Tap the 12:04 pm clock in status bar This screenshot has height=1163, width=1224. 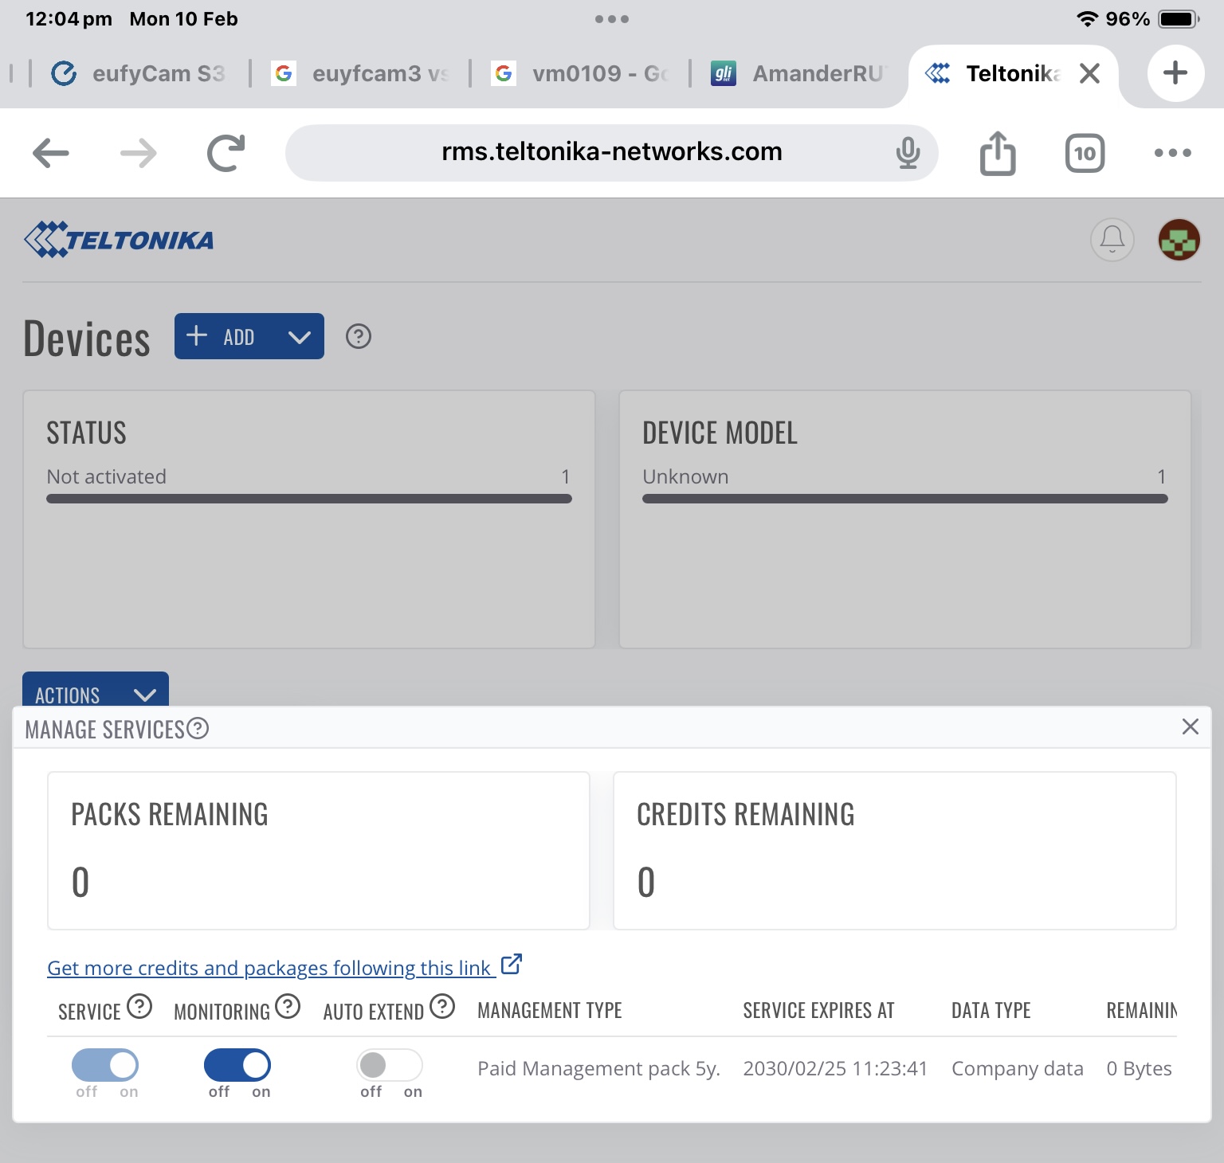click(x=69, y=19)
